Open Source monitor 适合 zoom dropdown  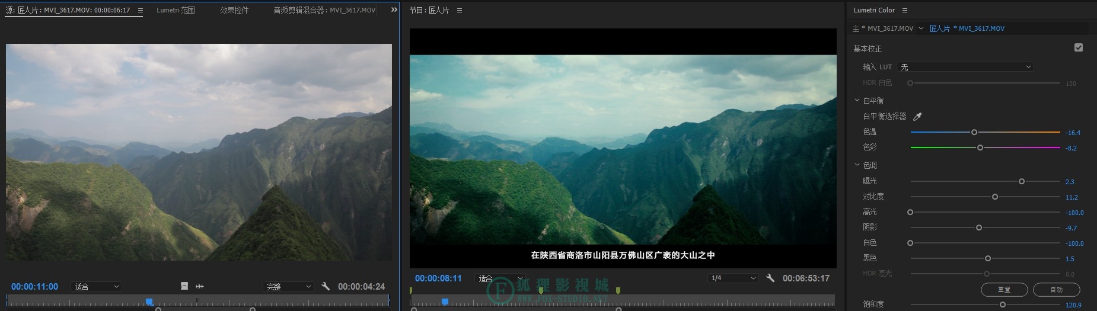coord(96,287)
